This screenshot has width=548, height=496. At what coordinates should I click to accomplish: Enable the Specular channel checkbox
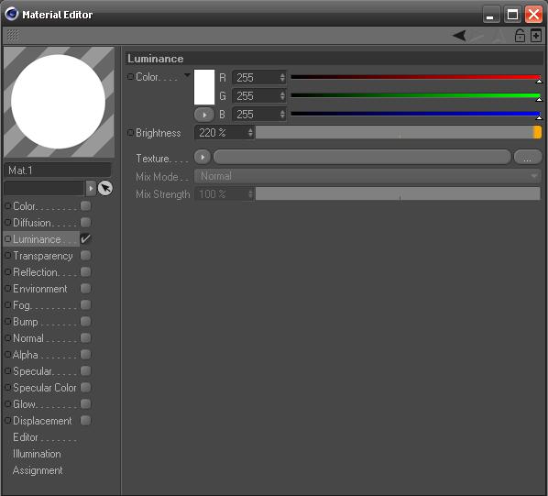pos(85,371)
